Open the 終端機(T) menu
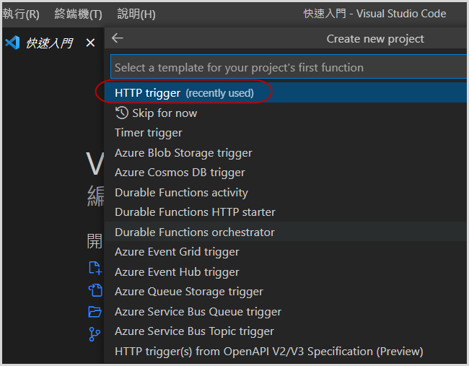Viewport: 469px width, 366px height. (78, 14)
